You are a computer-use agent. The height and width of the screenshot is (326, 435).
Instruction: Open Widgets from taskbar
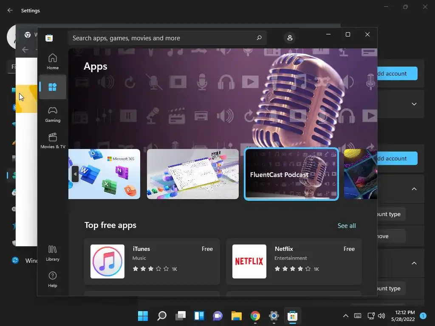pyautogui.click(x=199, y=315)
